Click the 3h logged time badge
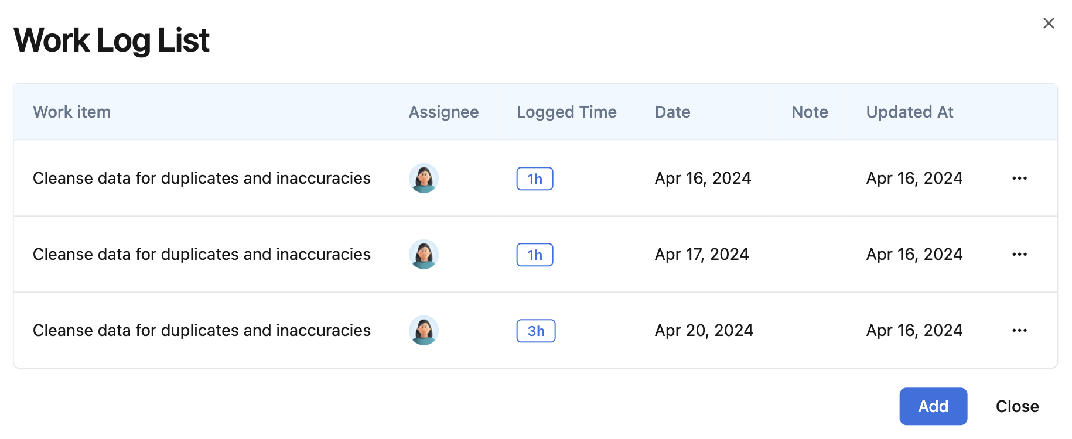 click(535, 331)
